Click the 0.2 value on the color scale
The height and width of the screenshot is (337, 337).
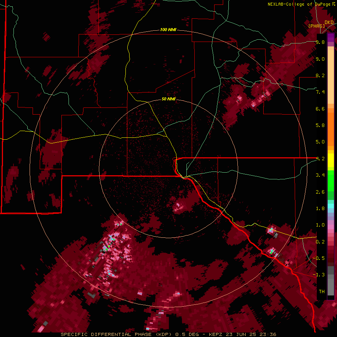coord(320,242)
